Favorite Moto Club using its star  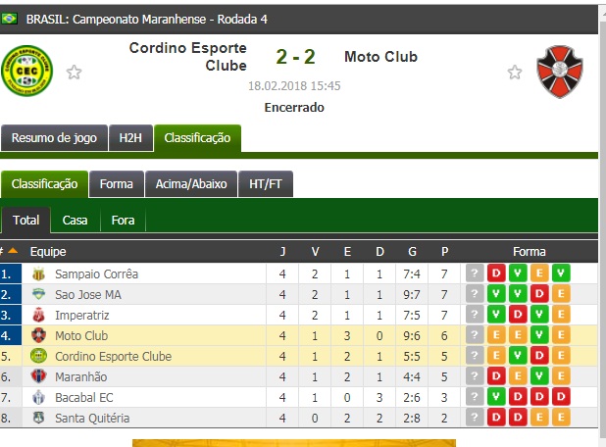pyautogui.click(x=515, y=73)
